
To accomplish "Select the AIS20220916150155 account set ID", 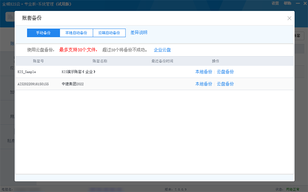I will (x=33, y=84).
